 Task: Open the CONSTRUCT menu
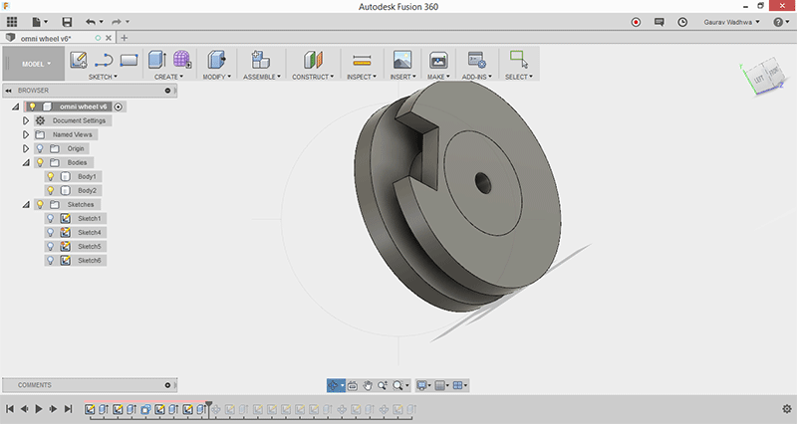pos(313,77)
